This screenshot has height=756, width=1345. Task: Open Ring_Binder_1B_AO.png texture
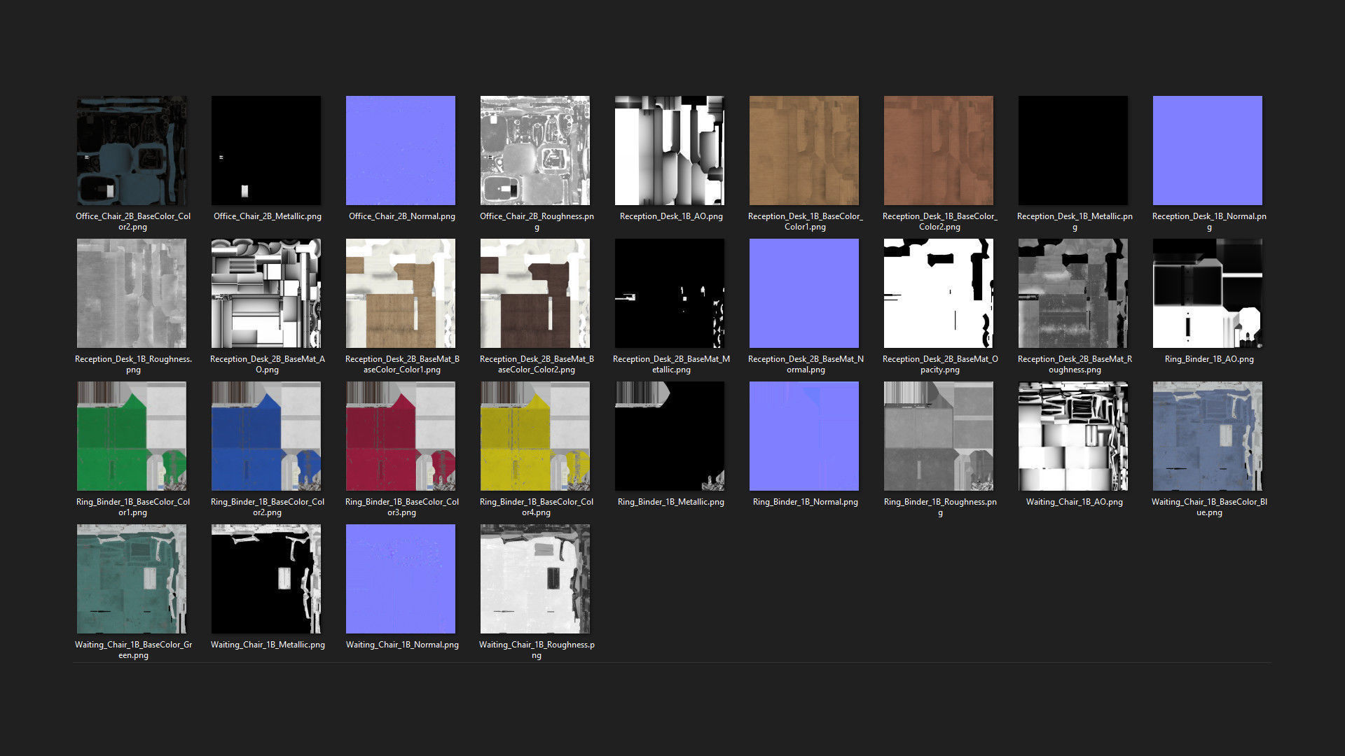pos(1208,293)
